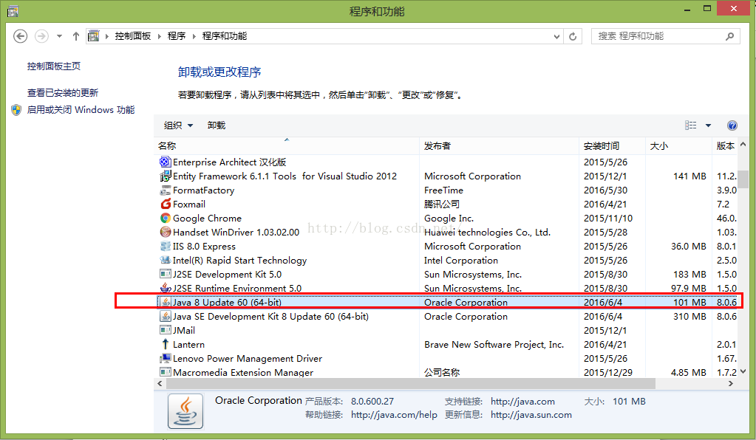
Task: Click Huawei technologies Co., Ltd. publisher cell
Action: tap(487, 232)
